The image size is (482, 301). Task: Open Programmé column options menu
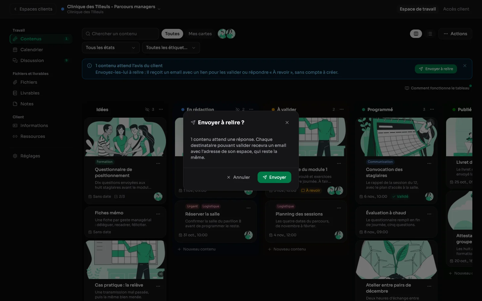click(432, 110)
